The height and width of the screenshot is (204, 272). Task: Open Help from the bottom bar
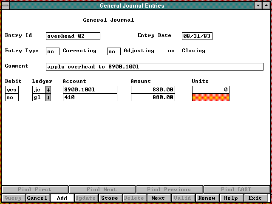click(x=231, y=198)
